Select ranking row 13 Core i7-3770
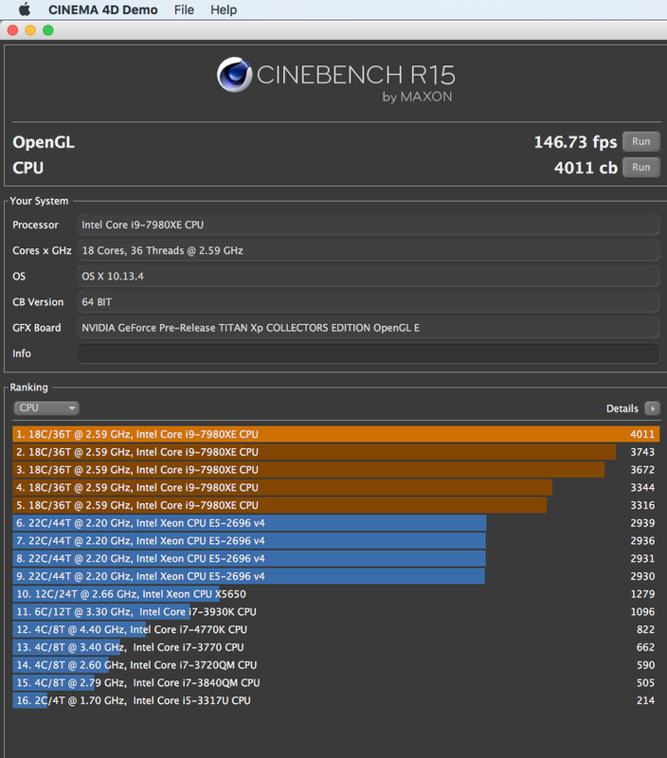Screen dimensions: 667x758 coord(336,647)
